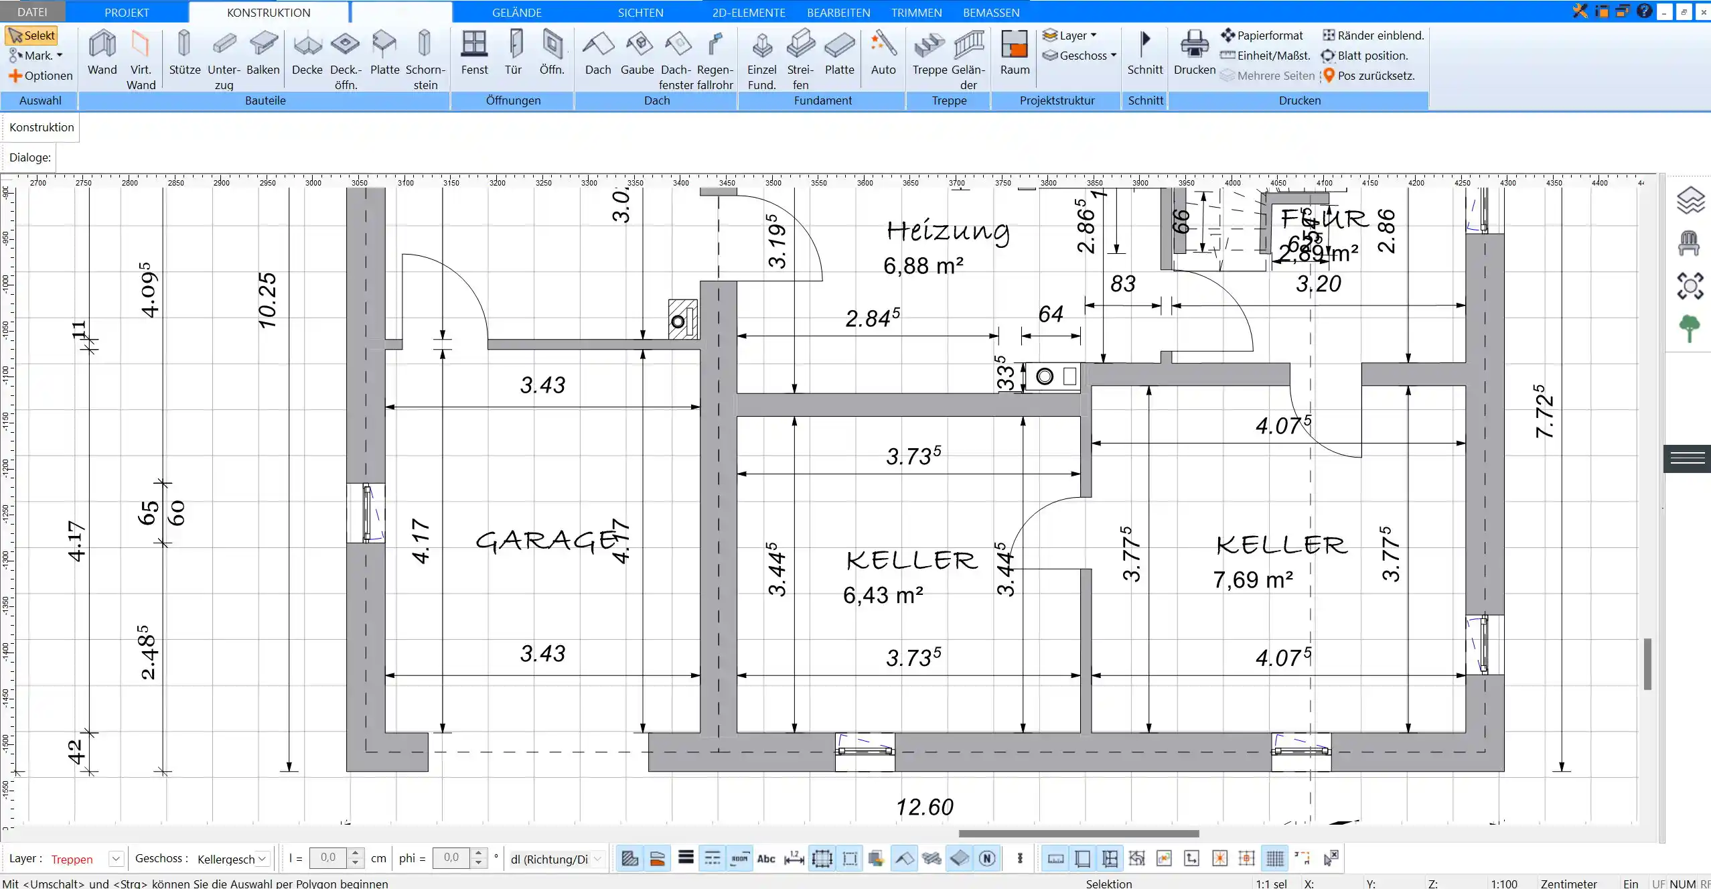Select the Raum room tool
The image size is (1711, 889).
click(x=1015, y=52)
